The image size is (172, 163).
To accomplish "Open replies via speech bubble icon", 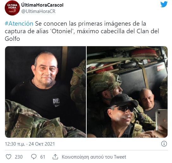I will point(34,157).
